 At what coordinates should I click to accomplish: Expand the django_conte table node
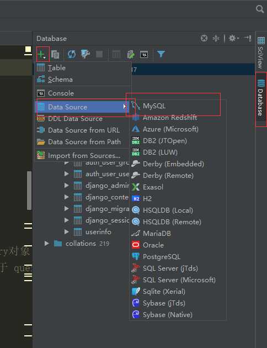pyautogui.click(x=66, y=197)
